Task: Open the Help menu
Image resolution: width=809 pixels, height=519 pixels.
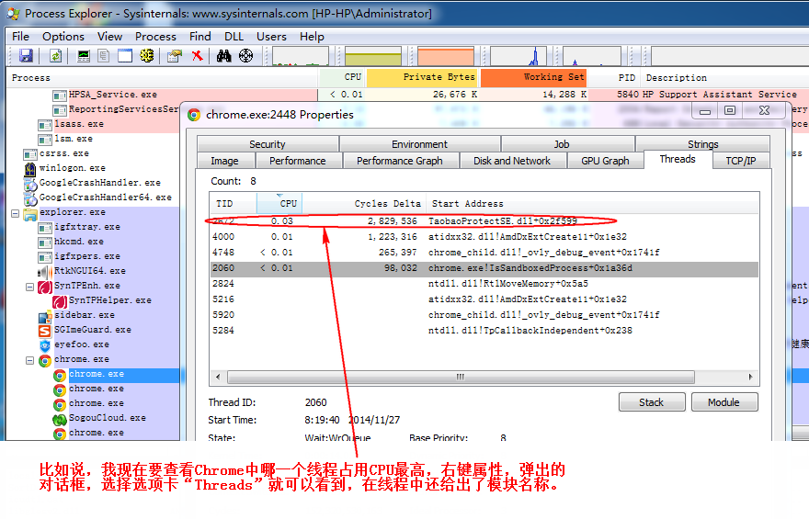Action: point(312,37)
